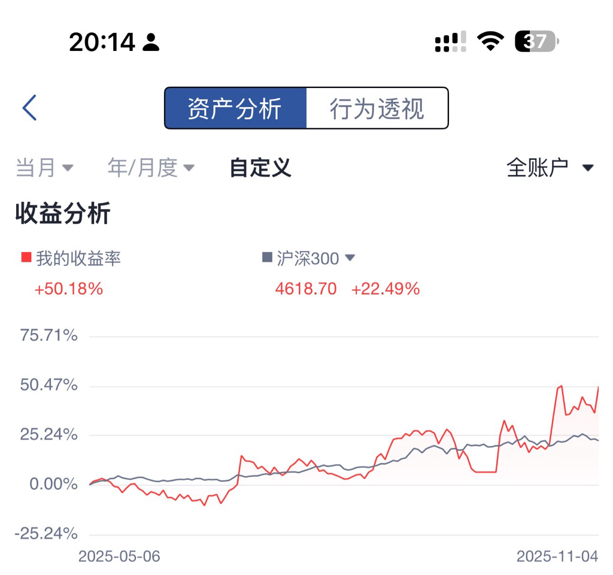Expand the 全账户 account selector
This screenshot has height=575, width=613.
[x=550, y=168]
